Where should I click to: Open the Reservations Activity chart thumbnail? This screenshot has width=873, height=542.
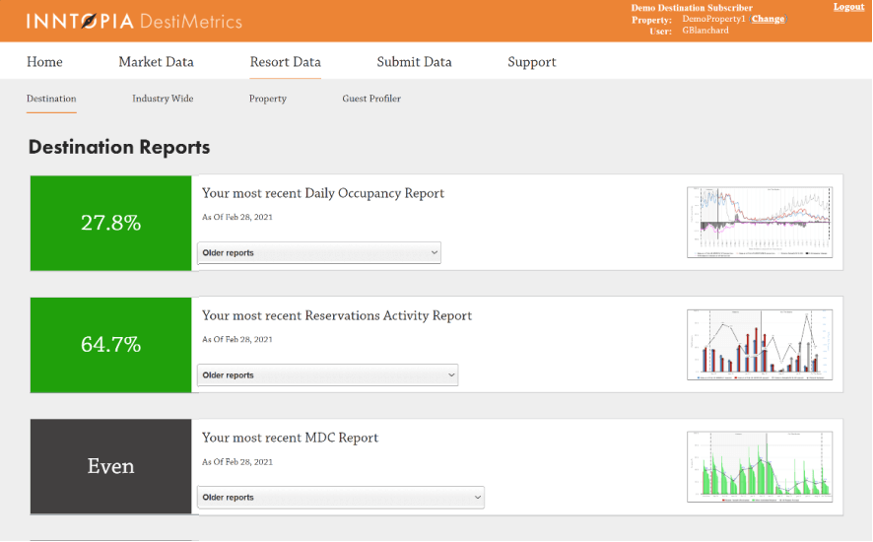point(760,345)
